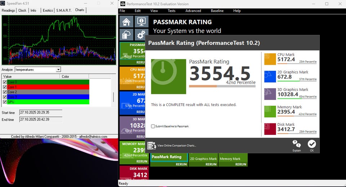Click RERUN on 2D Graphics Mark bottom tile

point(211,164)
